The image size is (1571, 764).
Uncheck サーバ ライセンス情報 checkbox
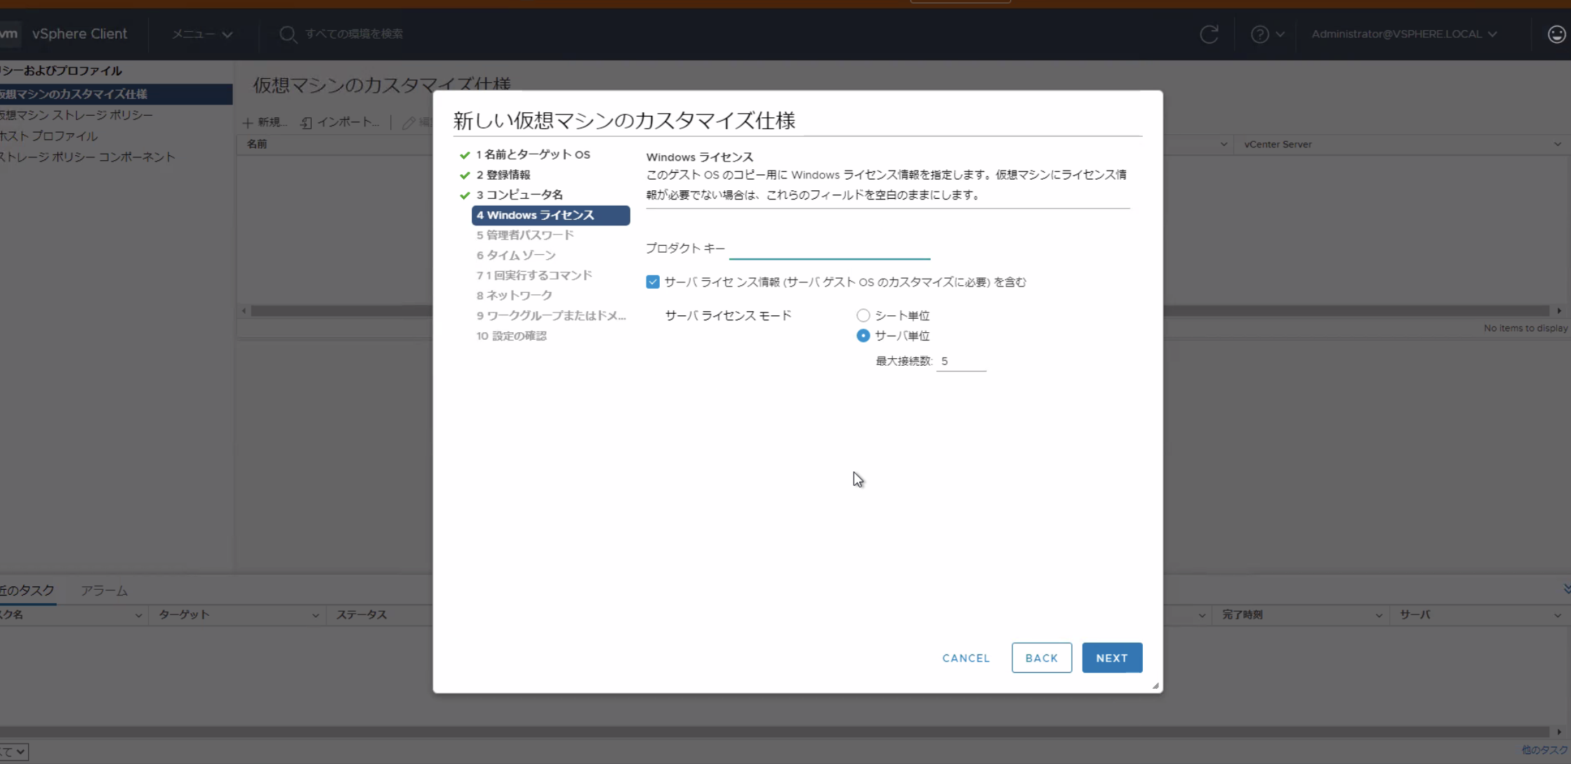[x=653, y=282]
